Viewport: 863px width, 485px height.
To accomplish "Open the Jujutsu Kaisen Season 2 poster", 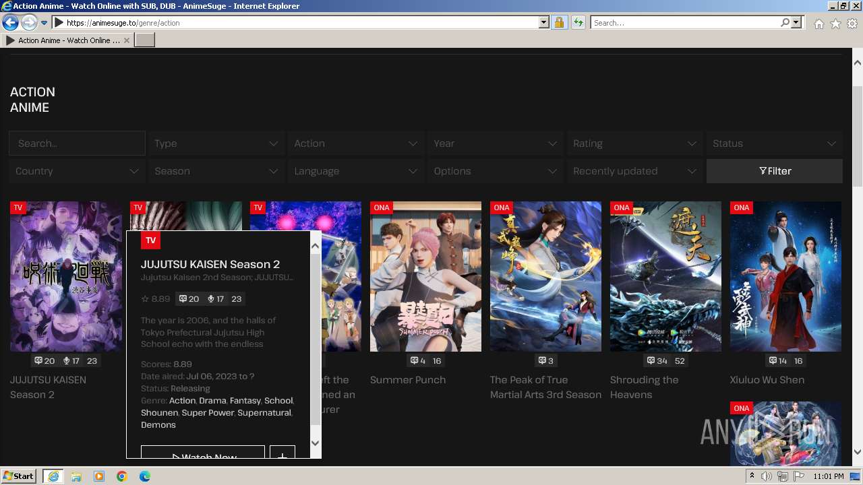I will point(65,276).
